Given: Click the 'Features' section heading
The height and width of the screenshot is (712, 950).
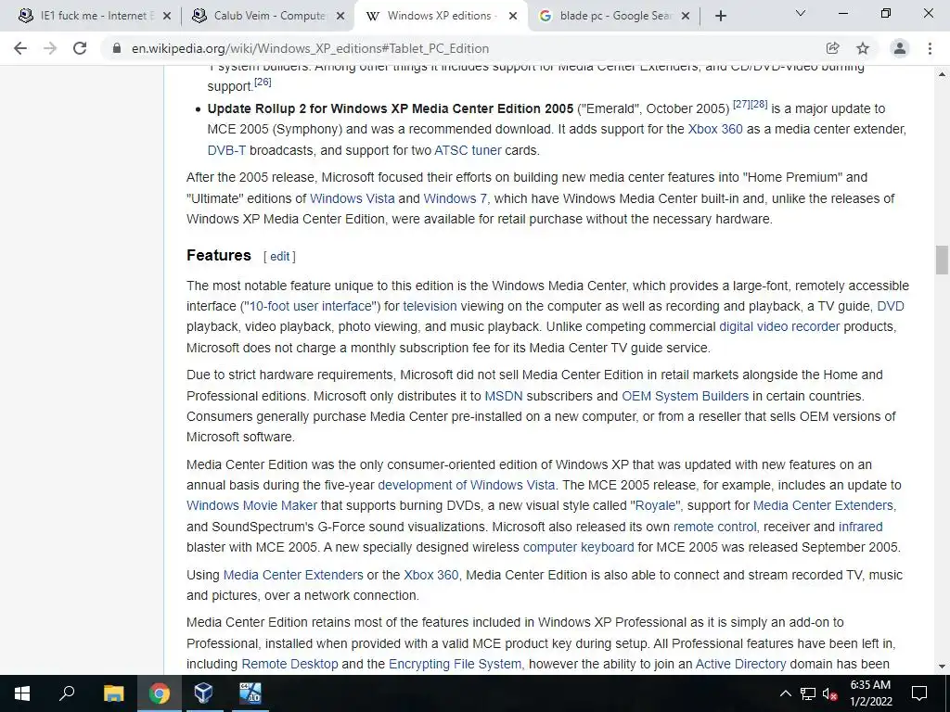Looking at the screenshot, I should (x=219, y=256).
